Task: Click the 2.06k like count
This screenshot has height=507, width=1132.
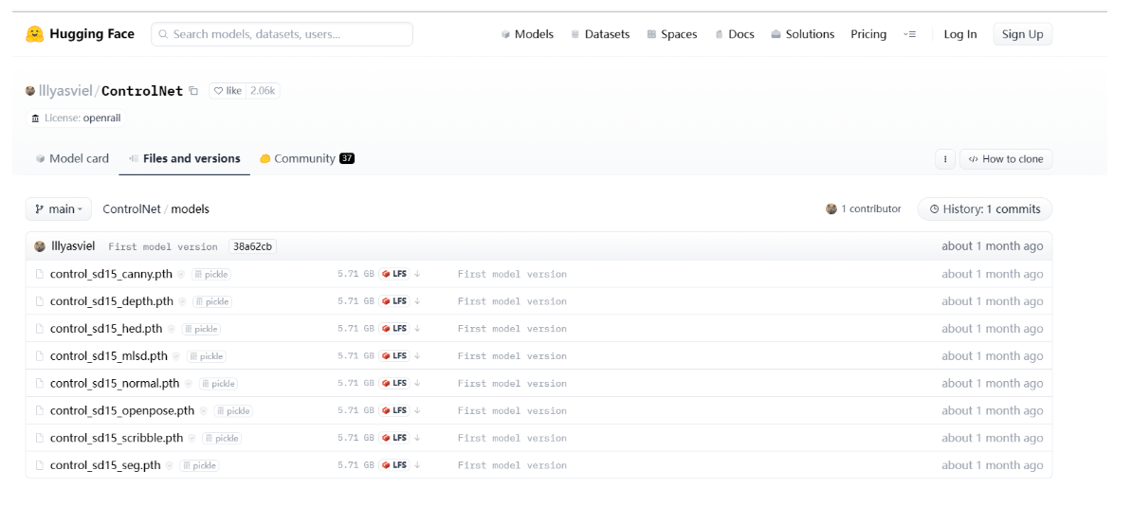Action: tap(263, 91)
